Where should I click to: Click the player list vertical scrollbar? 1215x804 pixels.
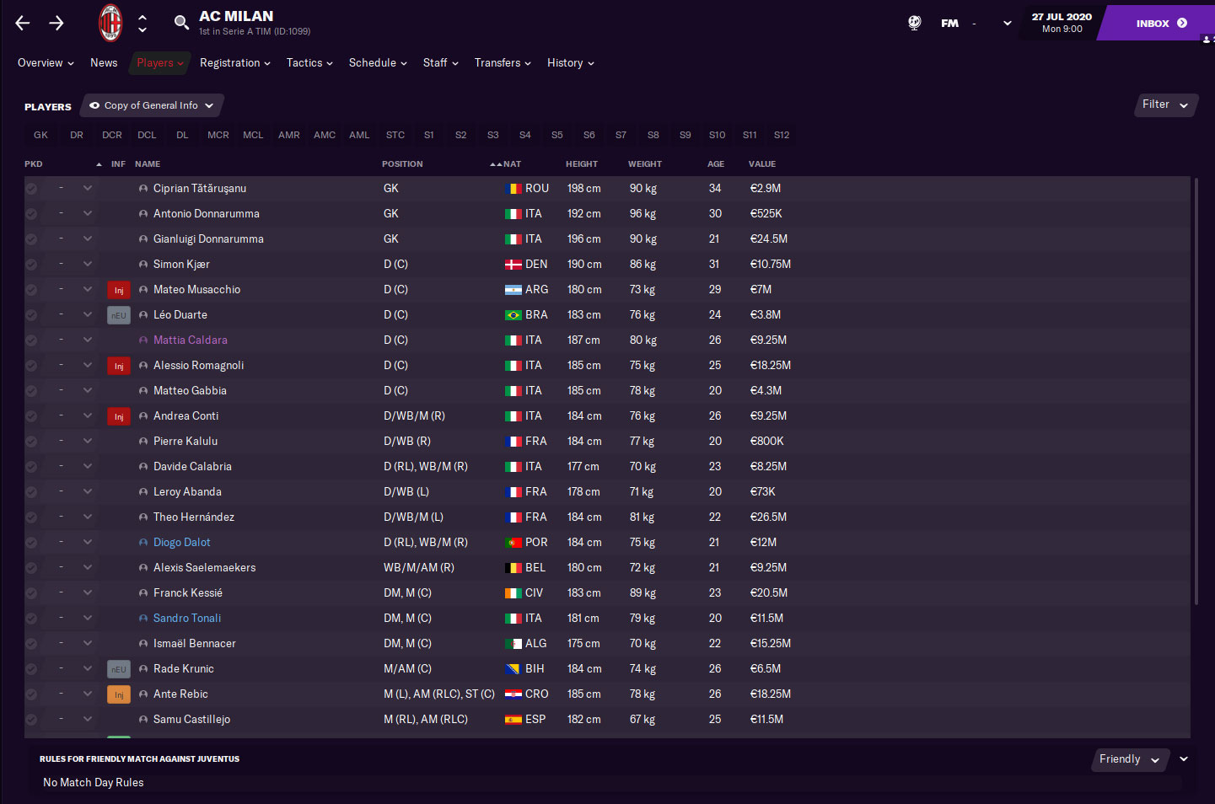pyautogui.click(x=1196, y=391)
